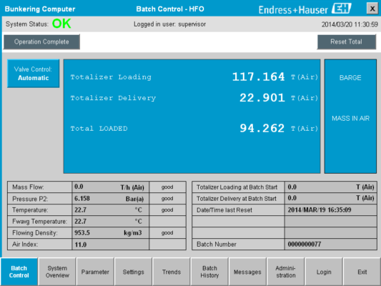
Task: Select the Batch Control tab
Action: tap(19, 272)
